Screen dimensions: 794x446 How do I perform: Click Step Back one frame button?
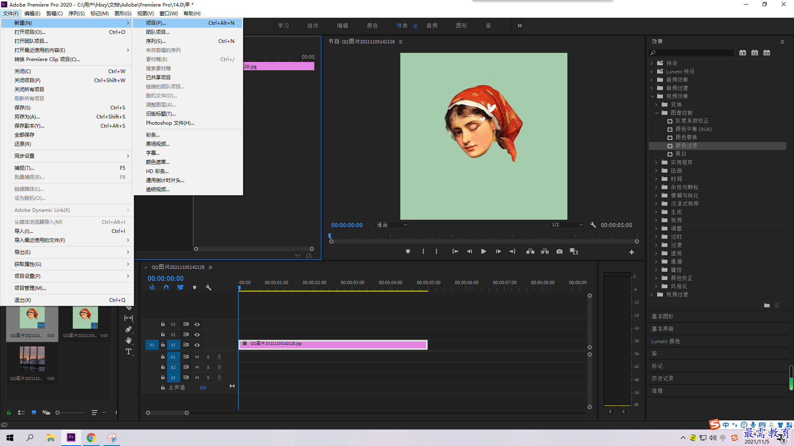coord(469,251)
